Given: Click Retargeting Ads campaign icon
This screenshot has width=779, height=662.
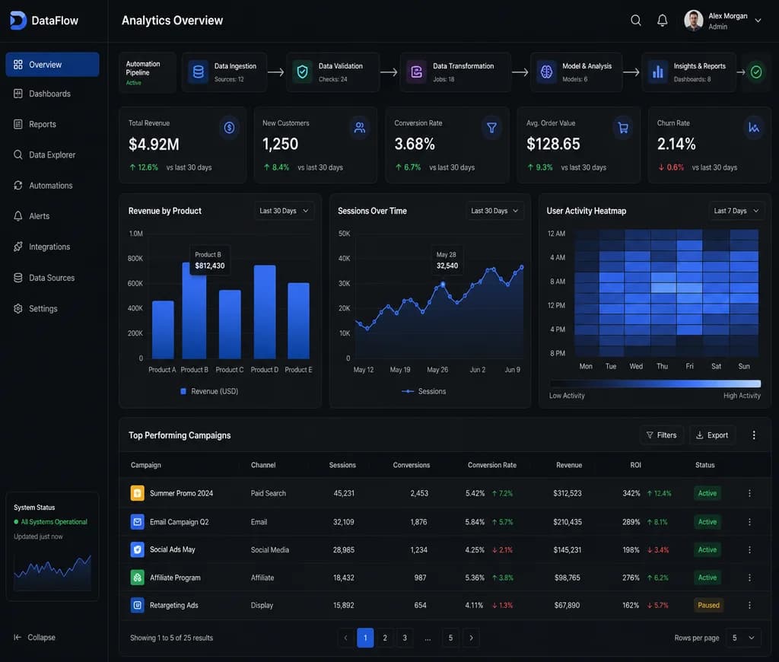Looking at the screenshot, I should click(137, 605).
